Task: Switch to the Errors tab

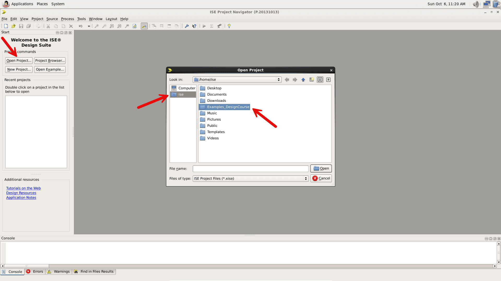Action: 35,271
